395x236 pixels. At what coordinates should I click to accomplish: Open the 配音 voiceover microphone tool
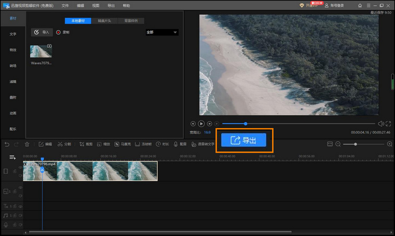(x=180, y=144)
